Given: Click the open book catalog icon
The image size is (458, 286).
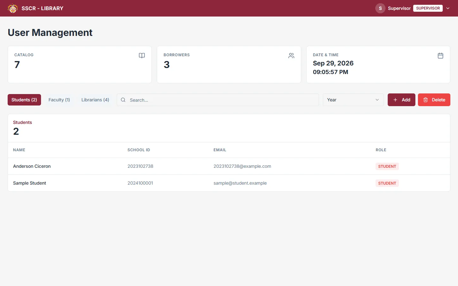Looking at the screenshot, I should click(142, 56).
